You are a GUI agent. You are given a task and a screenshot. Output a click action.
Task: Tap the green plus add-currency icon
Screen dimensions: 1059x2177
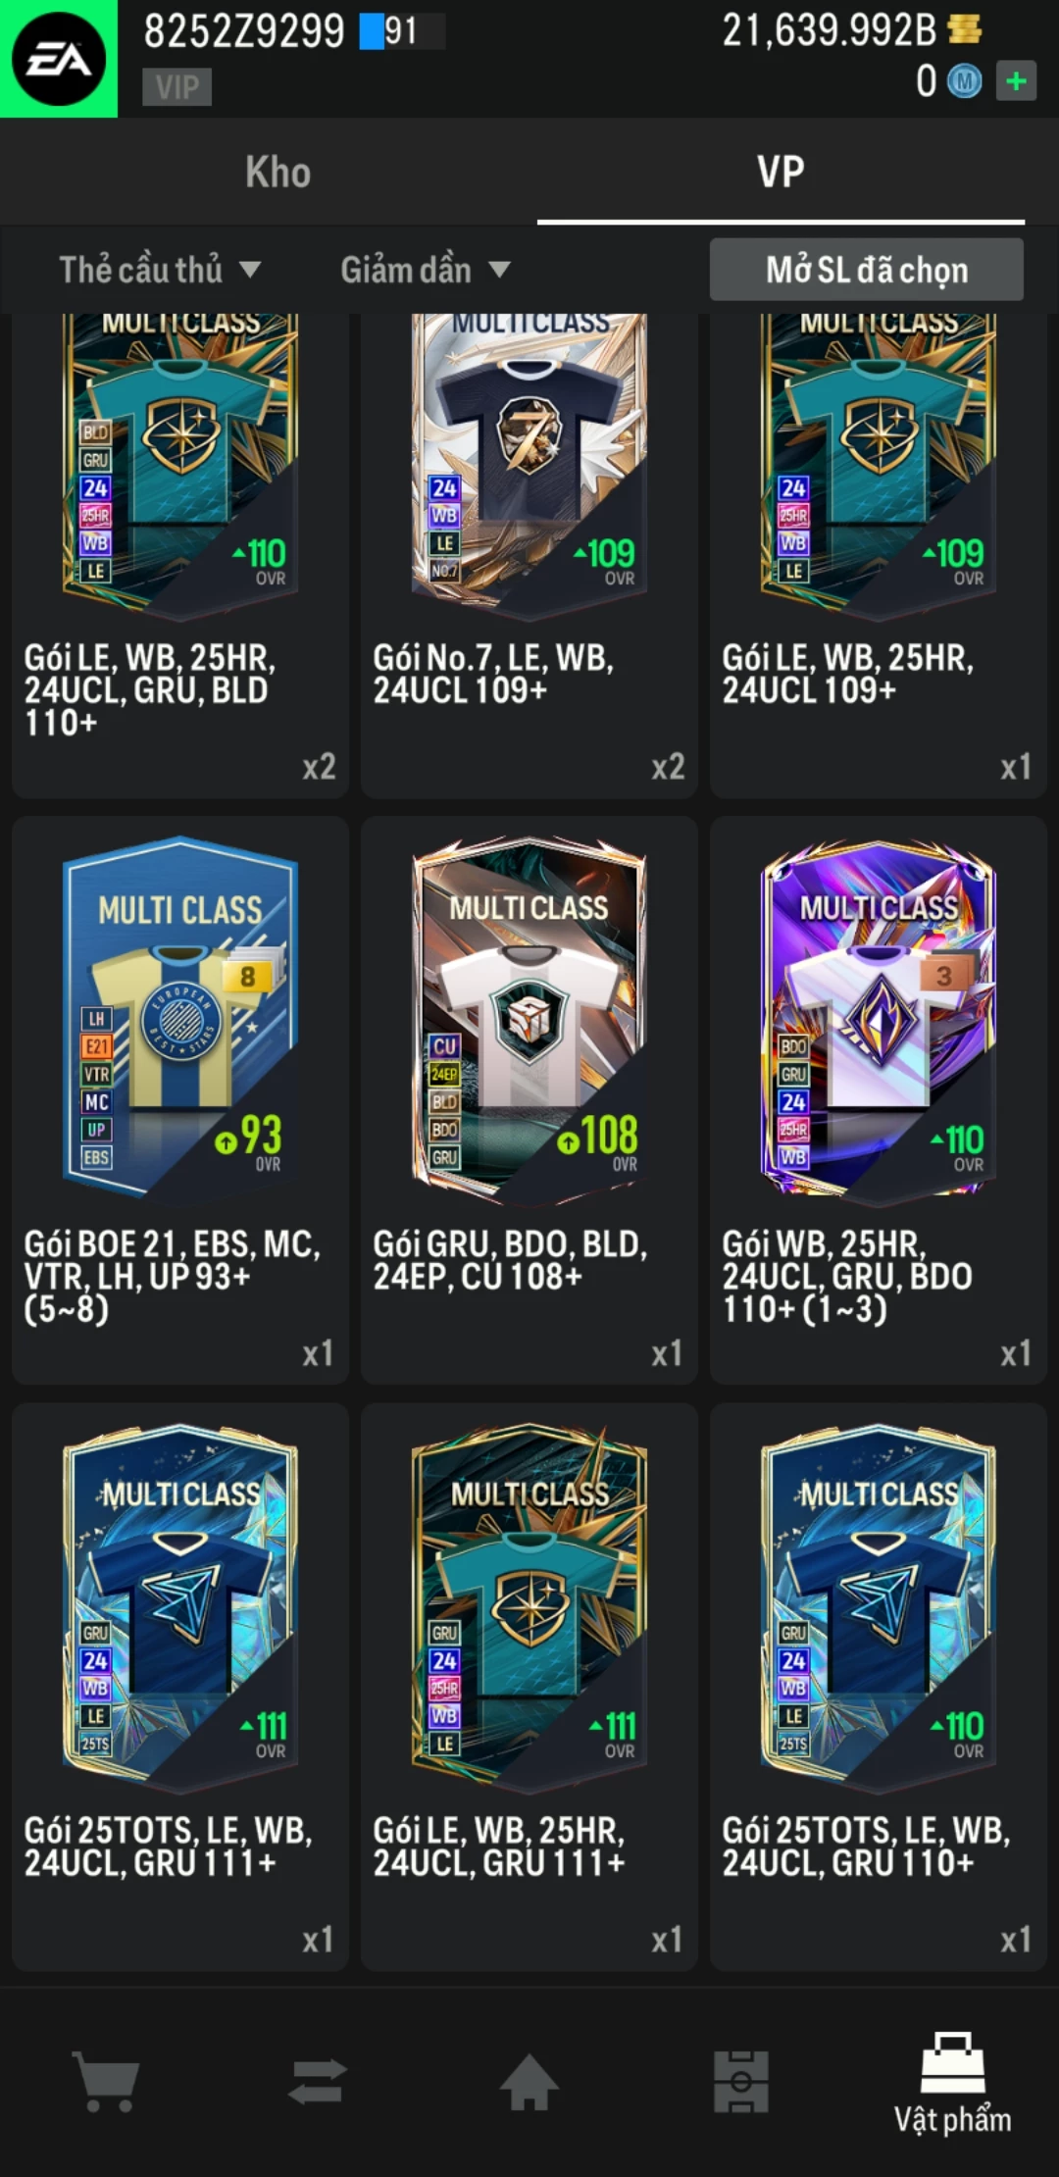pyautogui.click(x=1016, y=81)
